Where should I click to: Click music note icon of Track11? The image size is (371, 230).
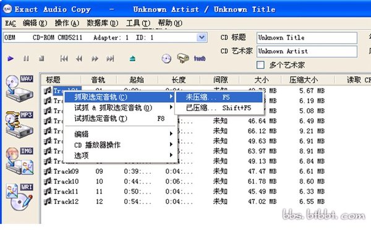48,191
